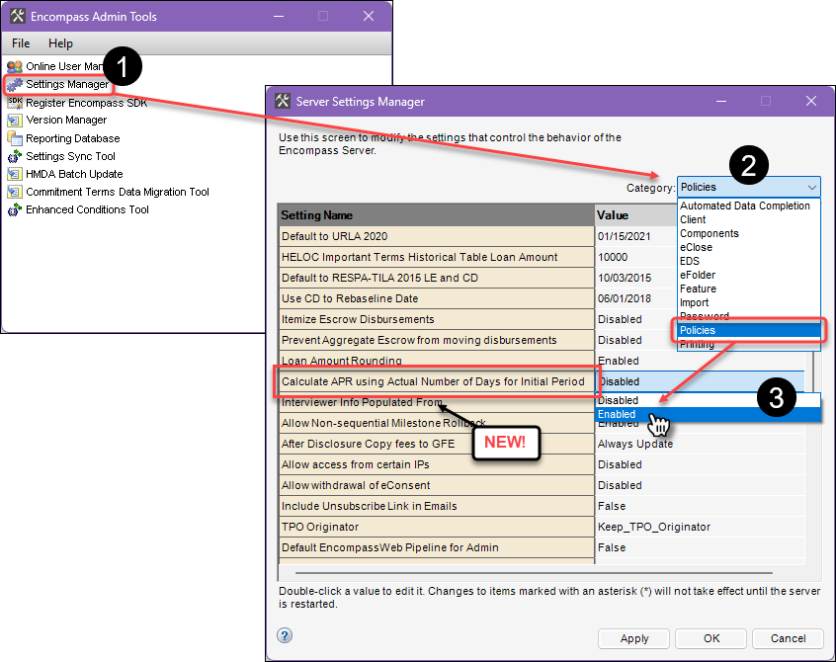Click Itemize Escrow Disbursements setting
The width and height of the screenshot is (836, 662).
coord(437,319)
